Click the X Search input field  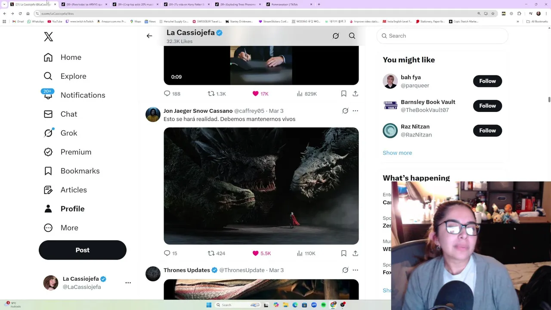tap(443, 36)
